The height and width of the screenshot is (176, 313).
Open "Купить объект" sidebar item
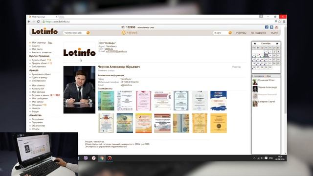[39, 60]
